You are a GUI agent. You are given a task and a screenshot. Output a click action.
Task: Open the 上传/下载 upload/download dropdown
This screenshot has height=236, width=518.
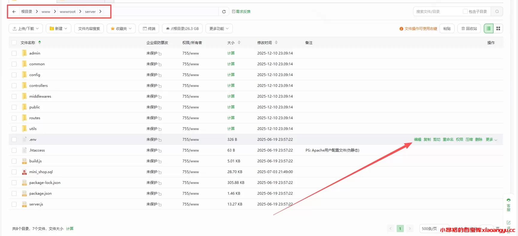[x=26, y=28]
